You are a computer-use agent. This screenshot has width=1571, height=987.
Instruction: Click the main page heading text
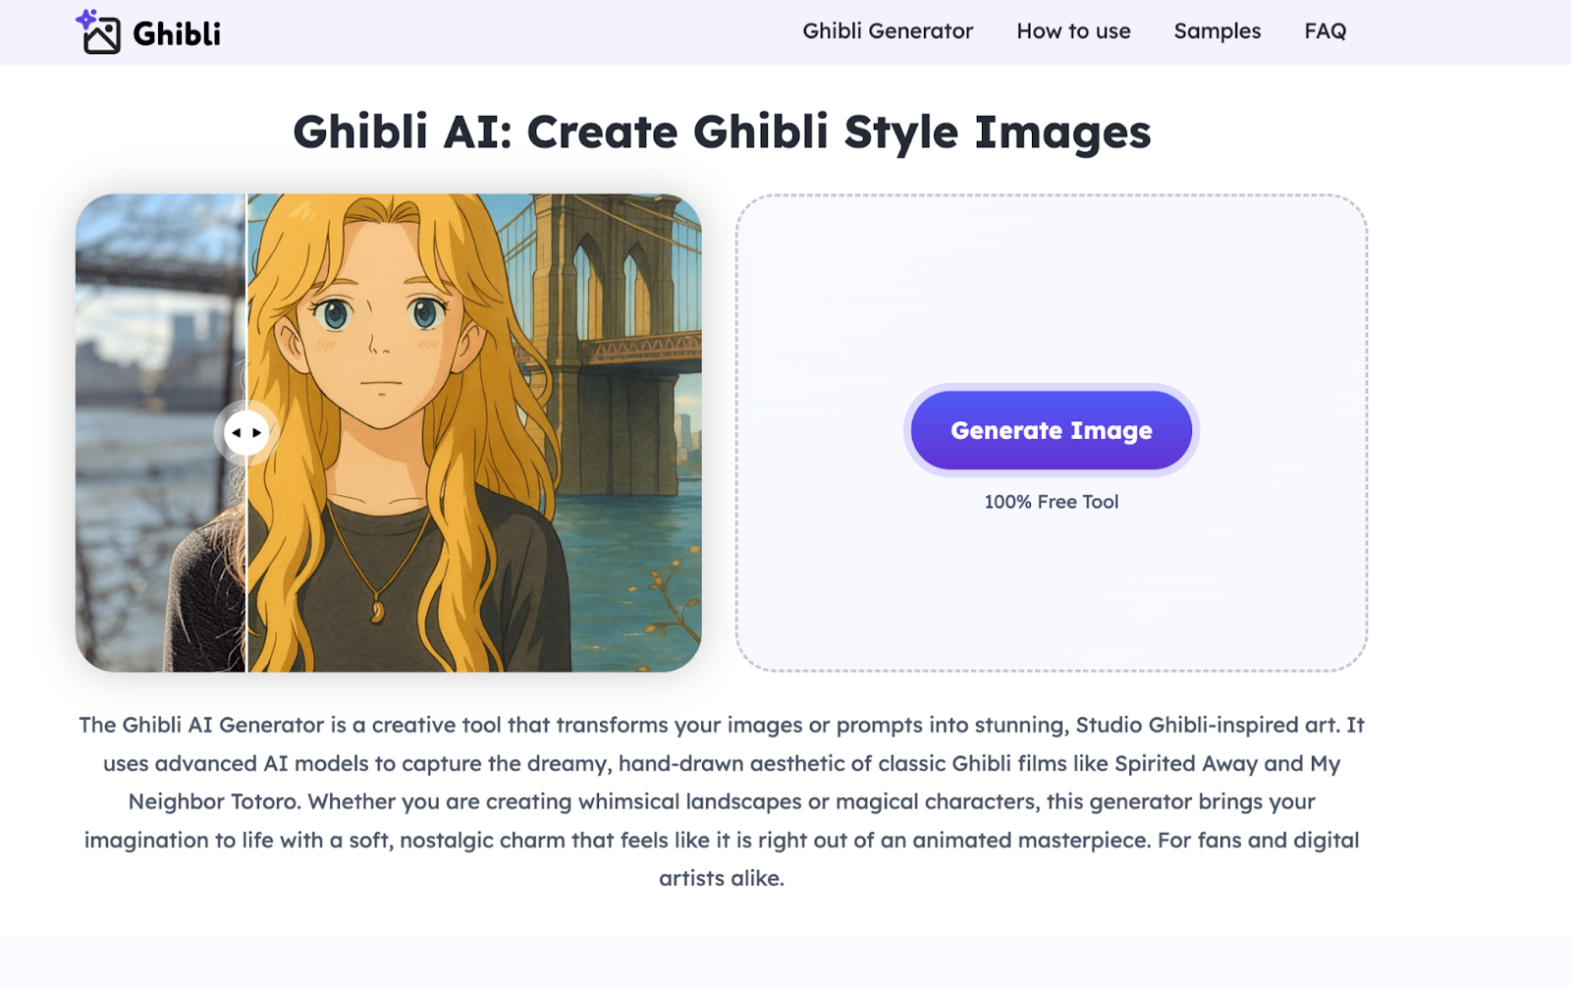tap(722, 133)
